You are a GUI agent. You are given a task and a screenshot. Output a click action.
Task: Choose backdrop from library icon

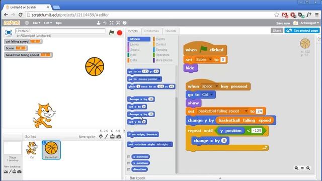click(x=6, y=171)
